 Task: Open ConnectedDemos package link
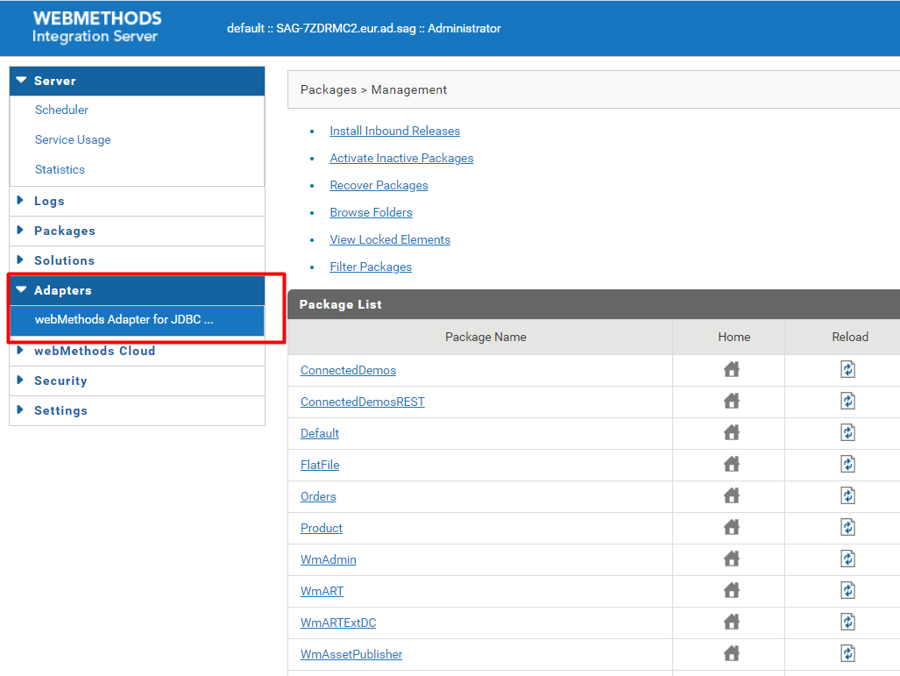[348, 371]
